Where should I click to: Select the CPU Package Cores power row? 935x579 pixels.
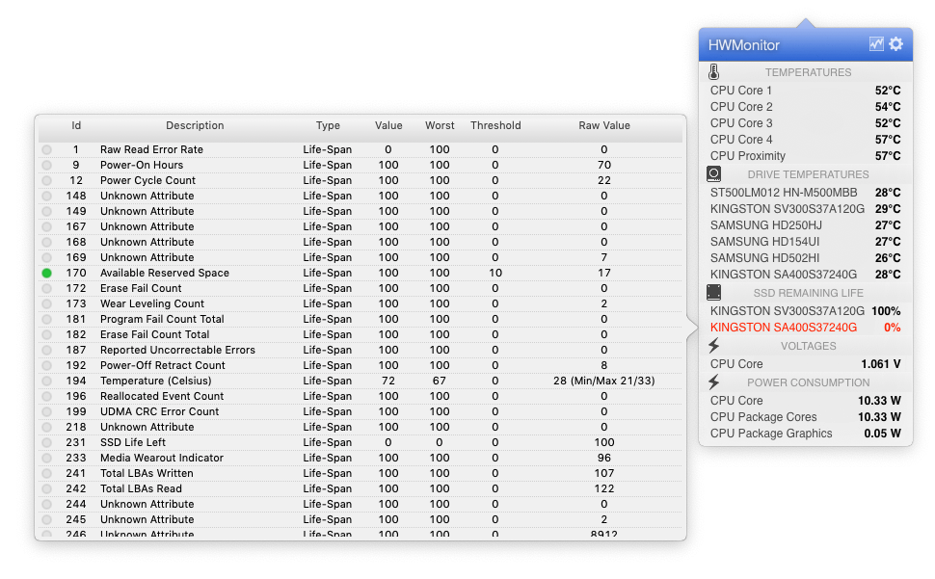(806, 417)
